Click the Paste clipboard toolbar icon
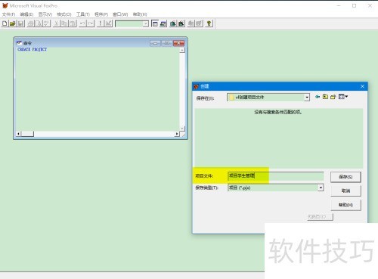The width and height of the screenshot is (378, 279). click(x=73, y=23)
